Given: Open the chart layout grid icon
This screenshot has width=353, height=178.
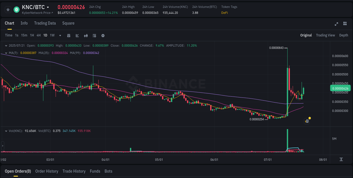Looking at the screenshot, I should pyautogui.click(x=345, y=24).
